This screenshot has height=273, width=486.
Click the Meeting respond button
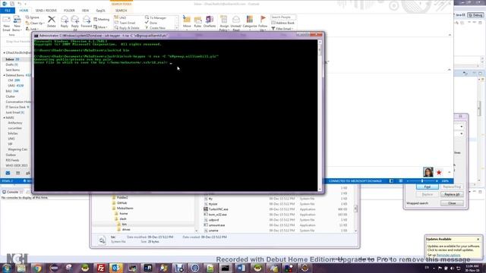pyautogui.click(x=101, y=20)
